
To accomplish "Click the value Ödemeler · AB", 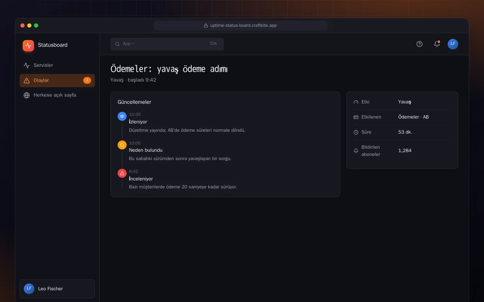I will (x=413, y=117).
